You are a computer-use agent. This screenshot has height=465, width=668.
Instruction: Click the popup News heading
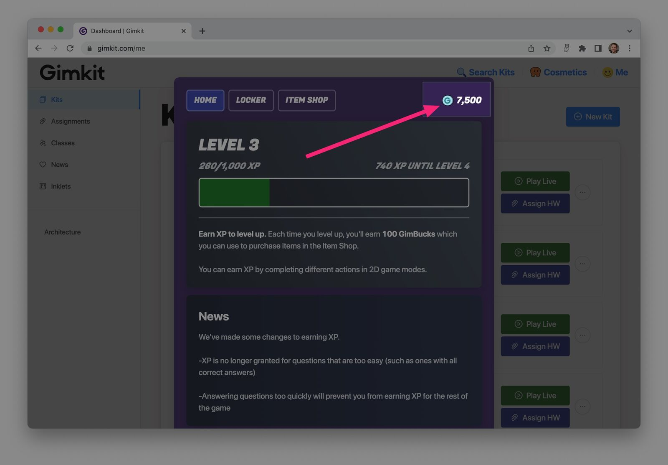[214, 316]
